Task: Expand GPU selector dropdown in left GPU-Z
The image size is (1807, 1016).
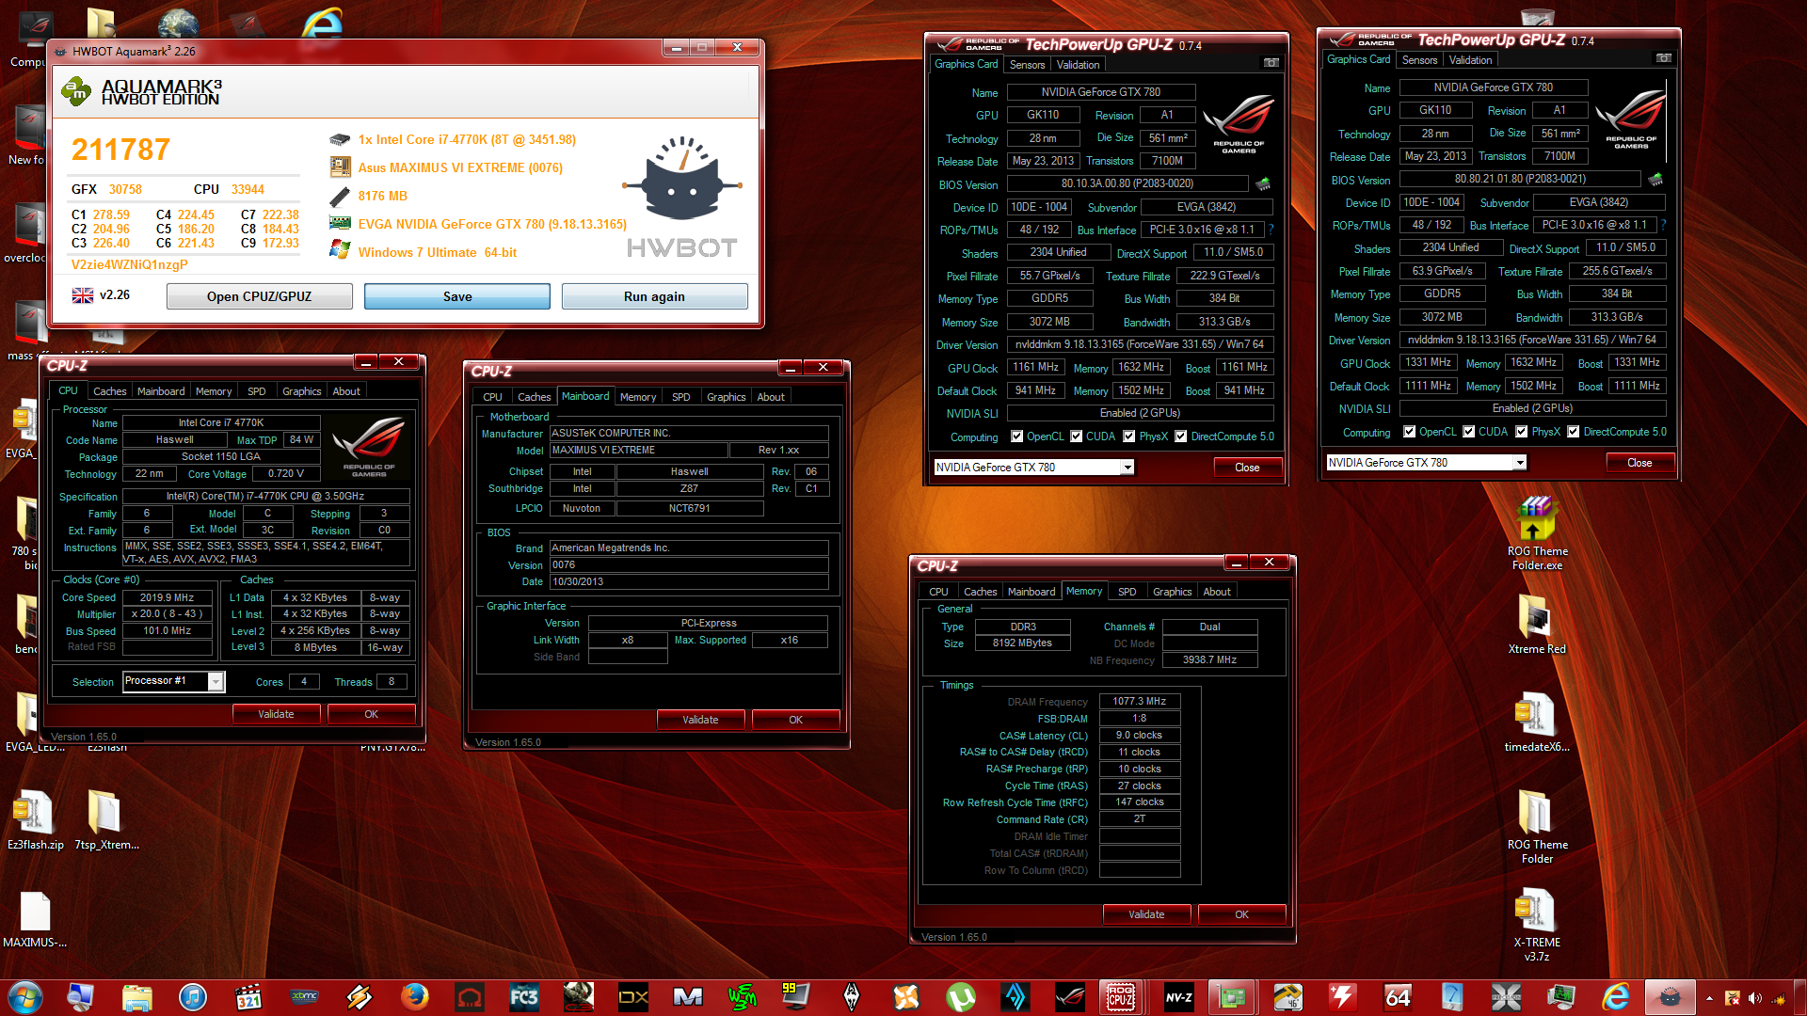Action: point(1127,468)
